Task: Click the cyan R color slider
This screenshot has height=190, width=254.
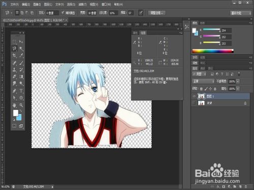Action: point(211,29)
